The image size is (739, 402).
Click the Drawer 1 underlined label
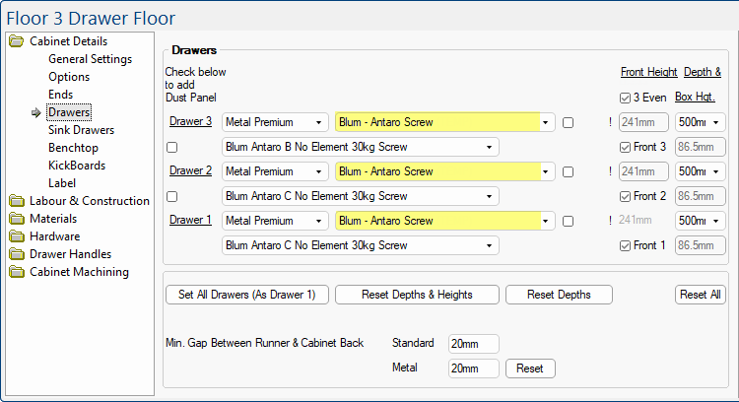(190, 220)
